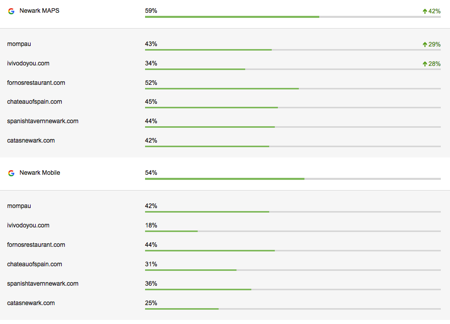Open spanishtavernnewark.com under Newark MAPS
The width and height of the screenshot is (450, 324).
pos(42,121)
